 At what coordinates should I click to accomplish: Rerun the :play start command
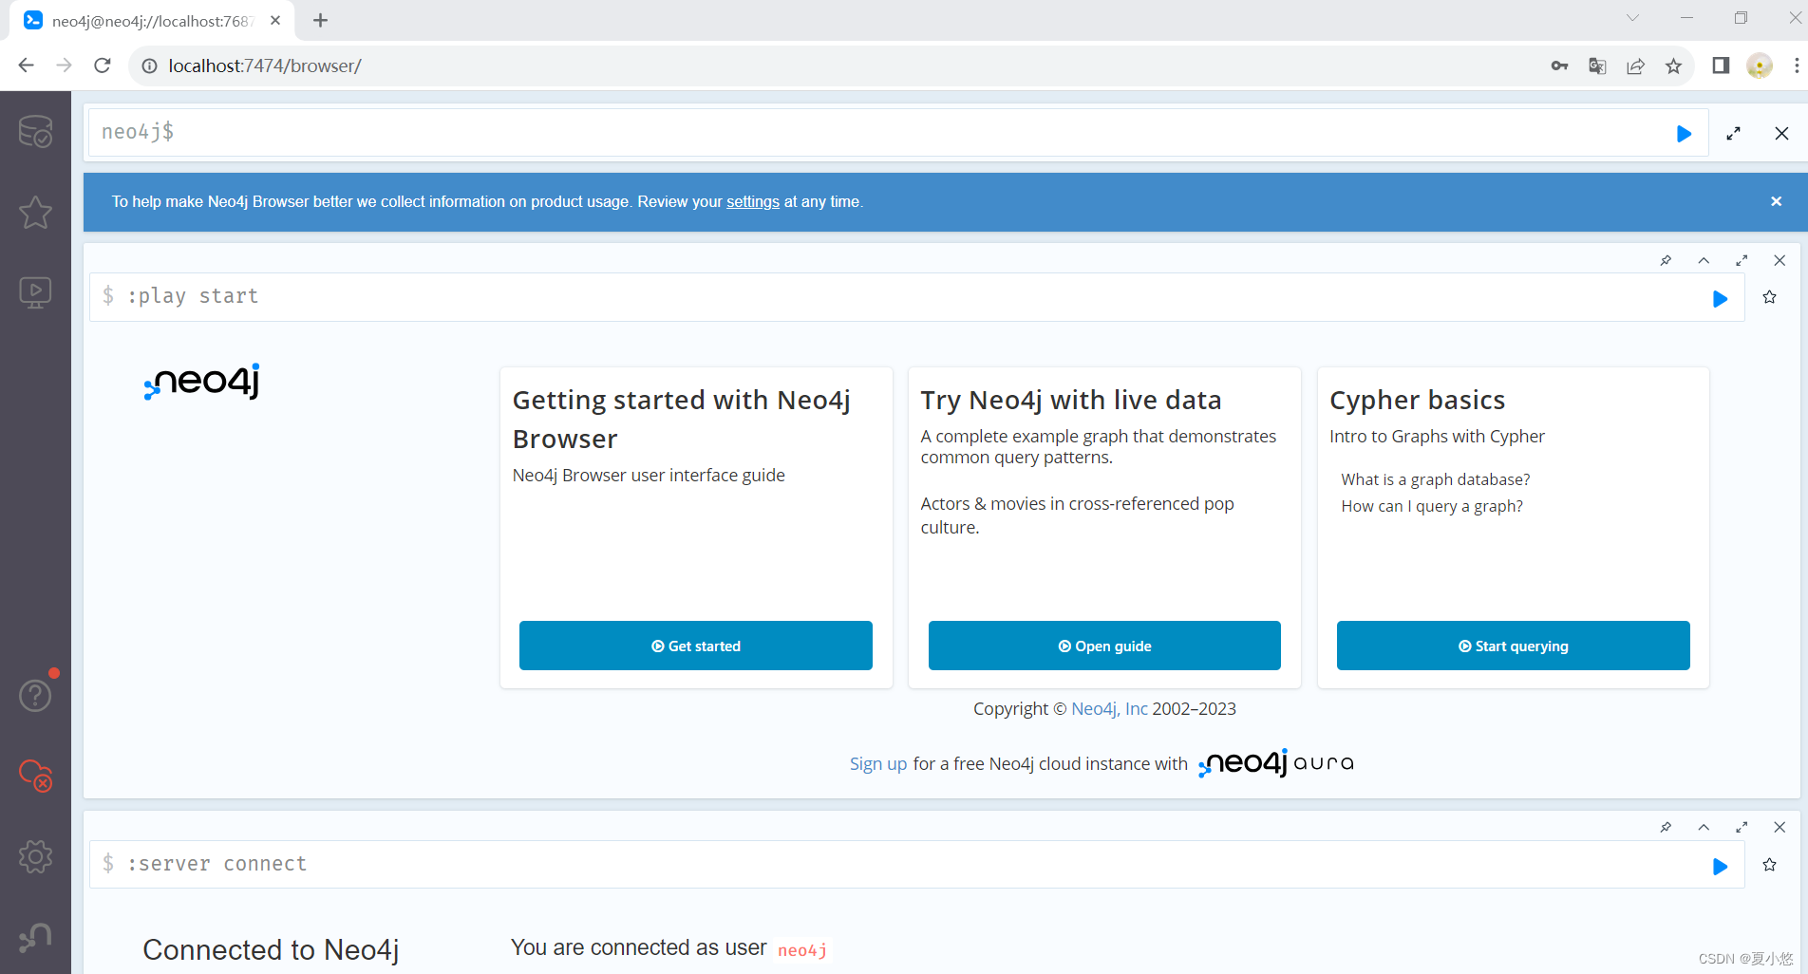point(1720,299)
